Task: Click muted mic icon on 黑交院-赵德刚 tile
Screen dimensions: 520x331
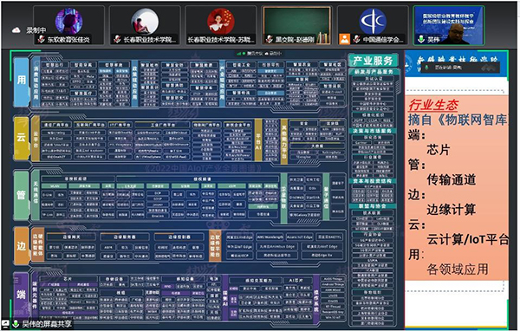Action: pos(270,40)
